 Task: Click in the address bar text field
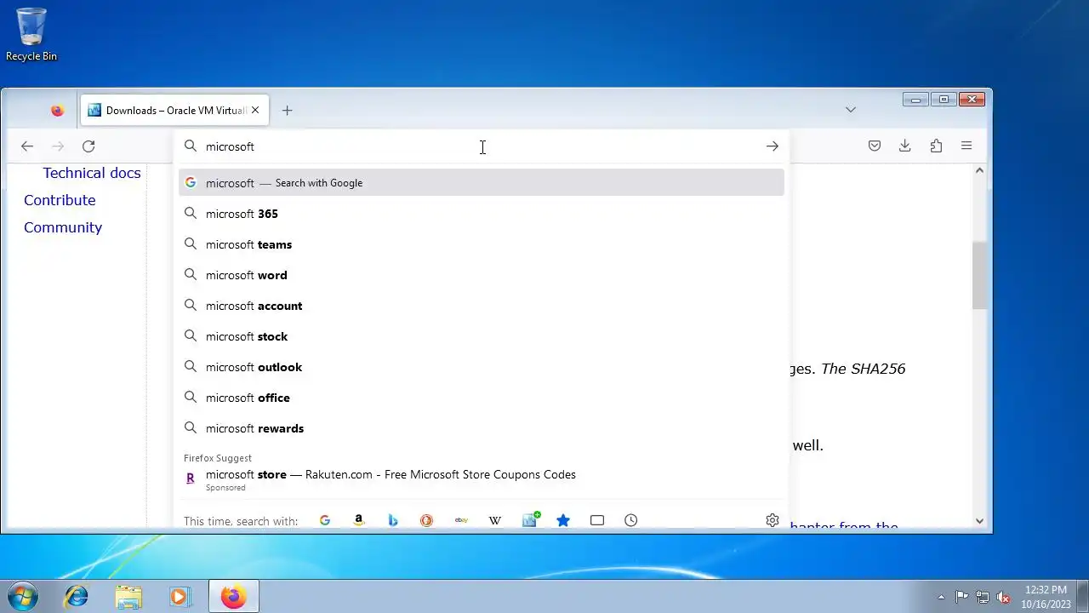(481, 146)
